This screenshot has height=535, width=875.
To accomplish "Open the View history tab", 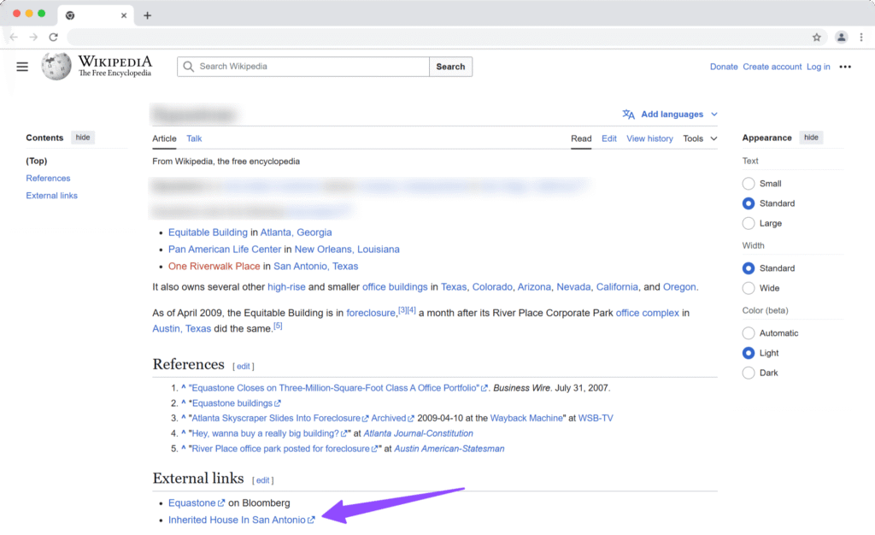I will point(649,138).
